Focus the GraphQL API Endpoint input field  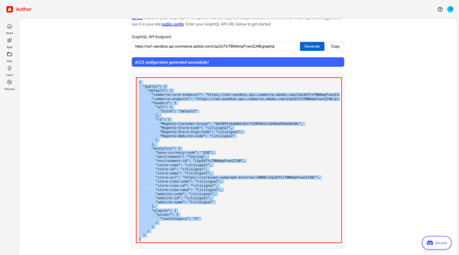[215, 46]
